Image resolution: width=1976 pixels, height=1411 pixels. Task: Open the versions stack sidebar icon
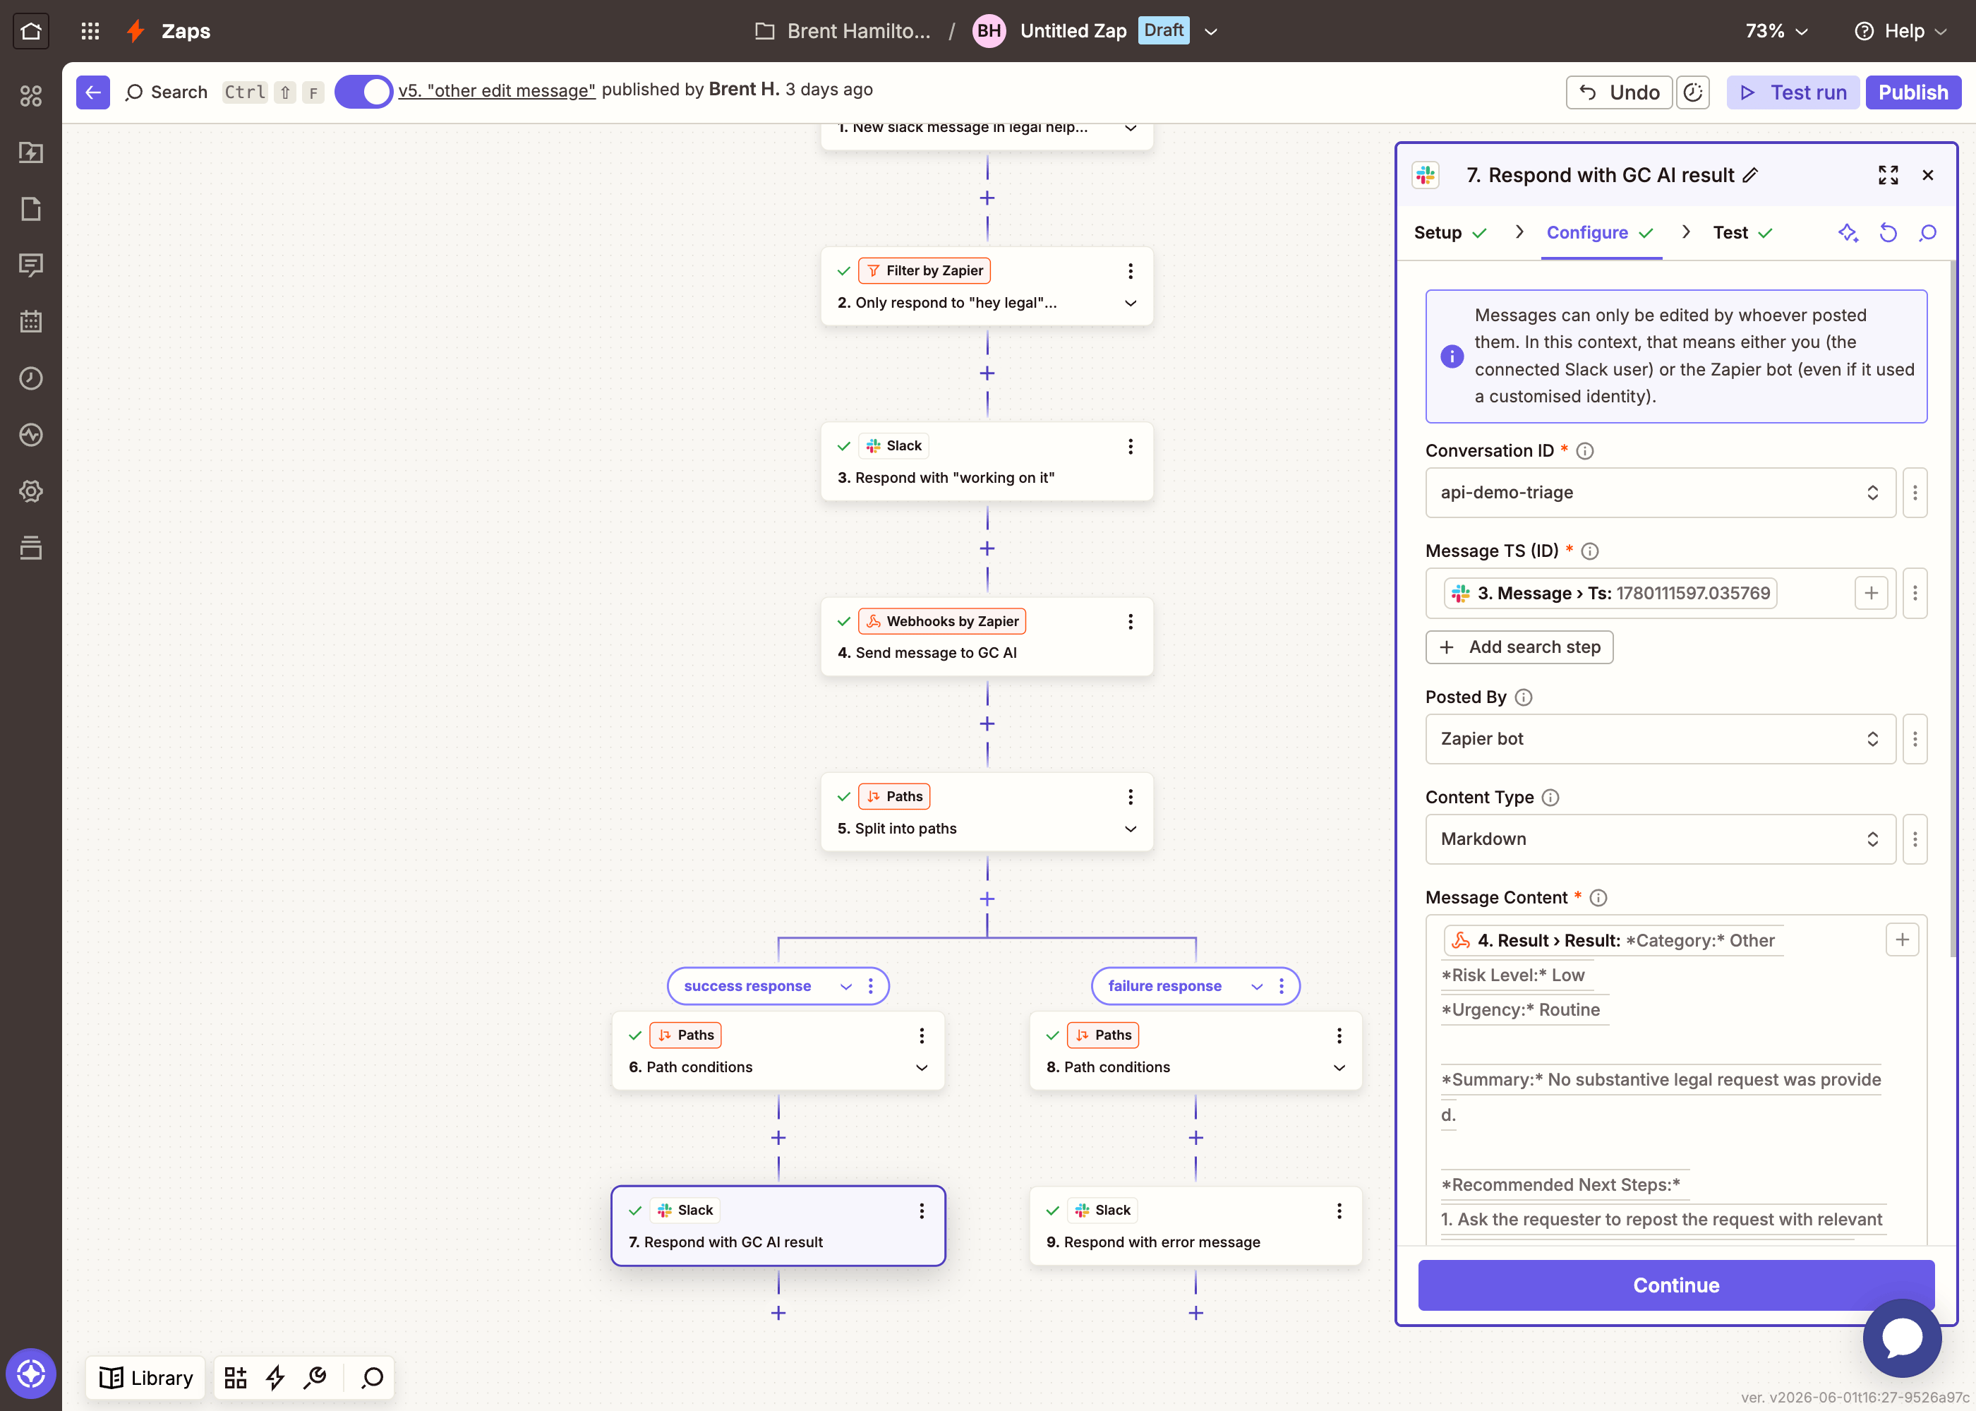tap(31, 547)
